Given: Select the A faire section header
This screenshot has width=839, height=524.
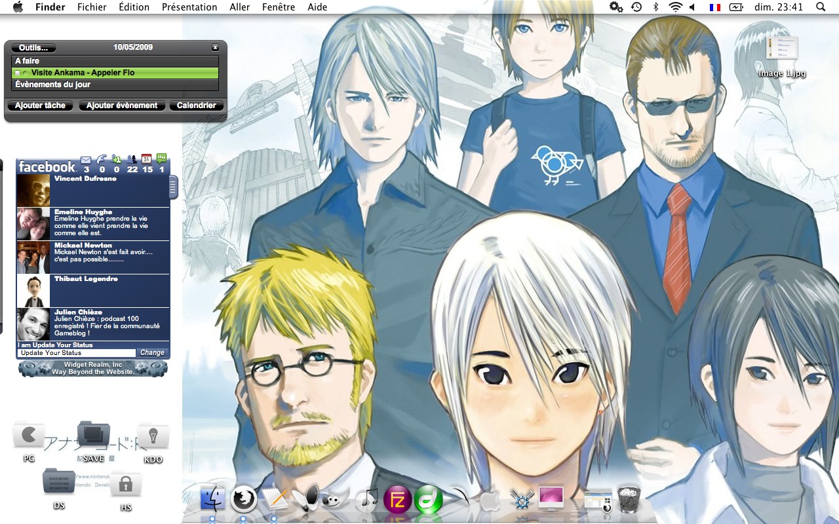Looking at the screenshot, I should click(115, 61).
